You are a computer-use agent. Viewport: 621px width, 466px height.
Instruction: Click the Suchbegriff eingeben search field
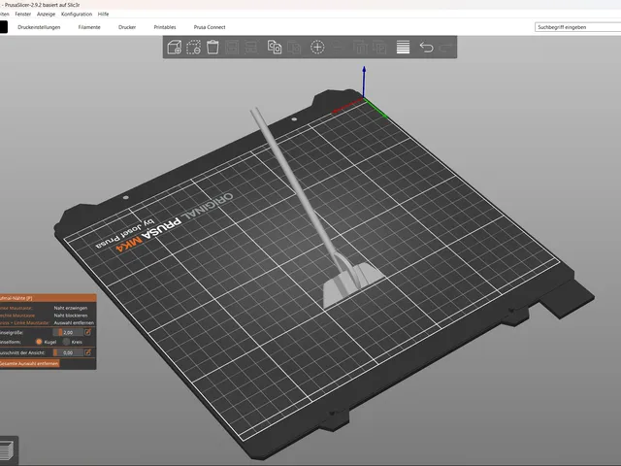click(x=578, y=27)
